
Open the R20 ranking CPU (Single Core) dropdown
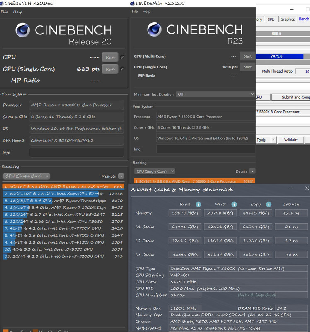click(27, 176)
